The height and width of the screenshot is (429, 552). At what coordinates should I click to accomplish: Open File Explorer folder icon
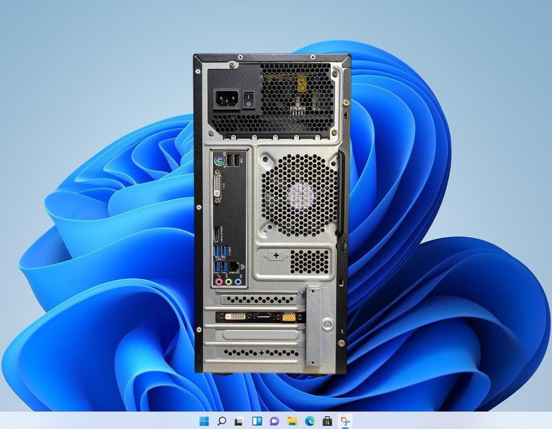pyautogui.click(x=292, y=420)
